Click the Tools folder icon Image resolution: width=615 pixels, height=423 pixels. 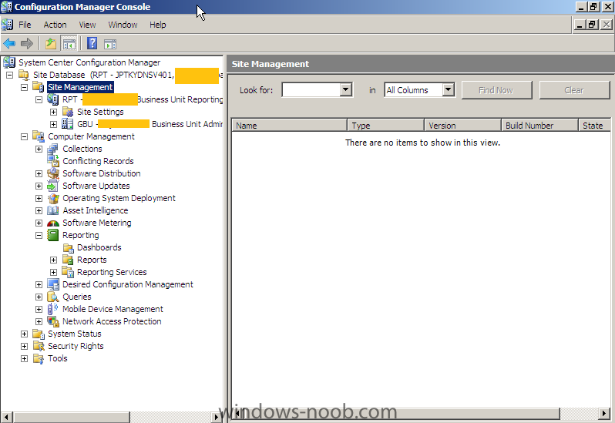pyautogui.click(x=38, y=358)
